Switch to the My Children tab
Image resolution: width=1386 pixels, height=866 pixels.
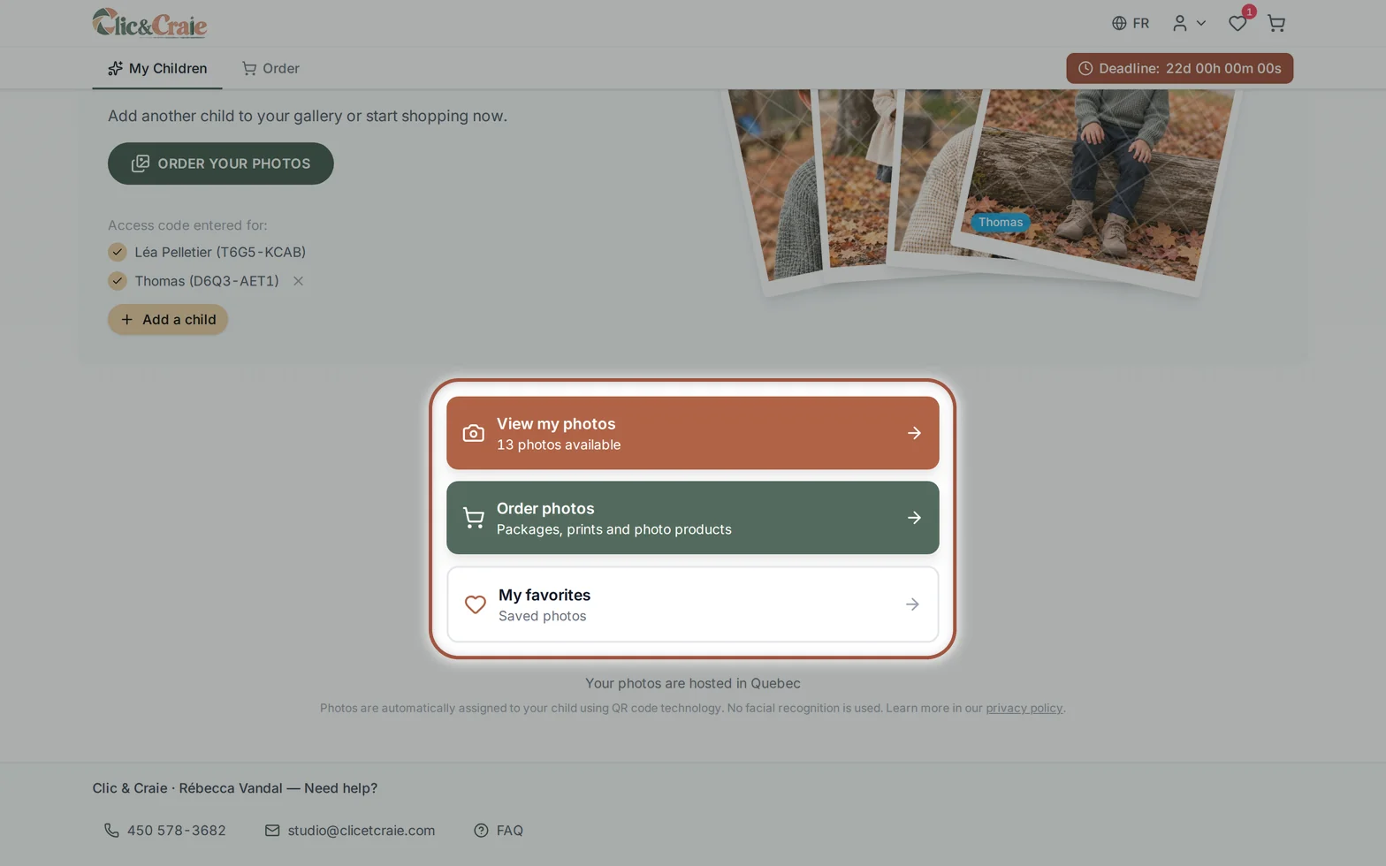(x=157, y=68)
